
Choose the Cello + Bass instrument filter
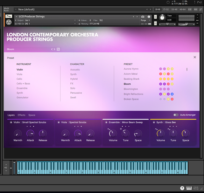coord(23,83)
